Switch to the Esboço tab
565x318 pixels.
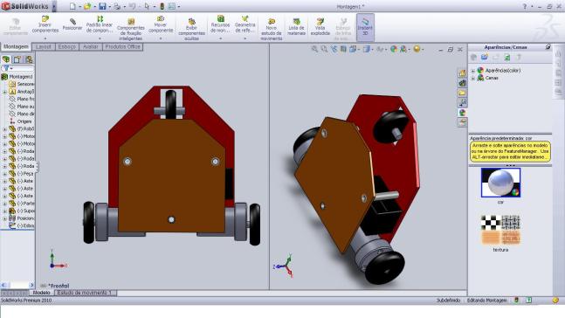click(x=67, y=47)
